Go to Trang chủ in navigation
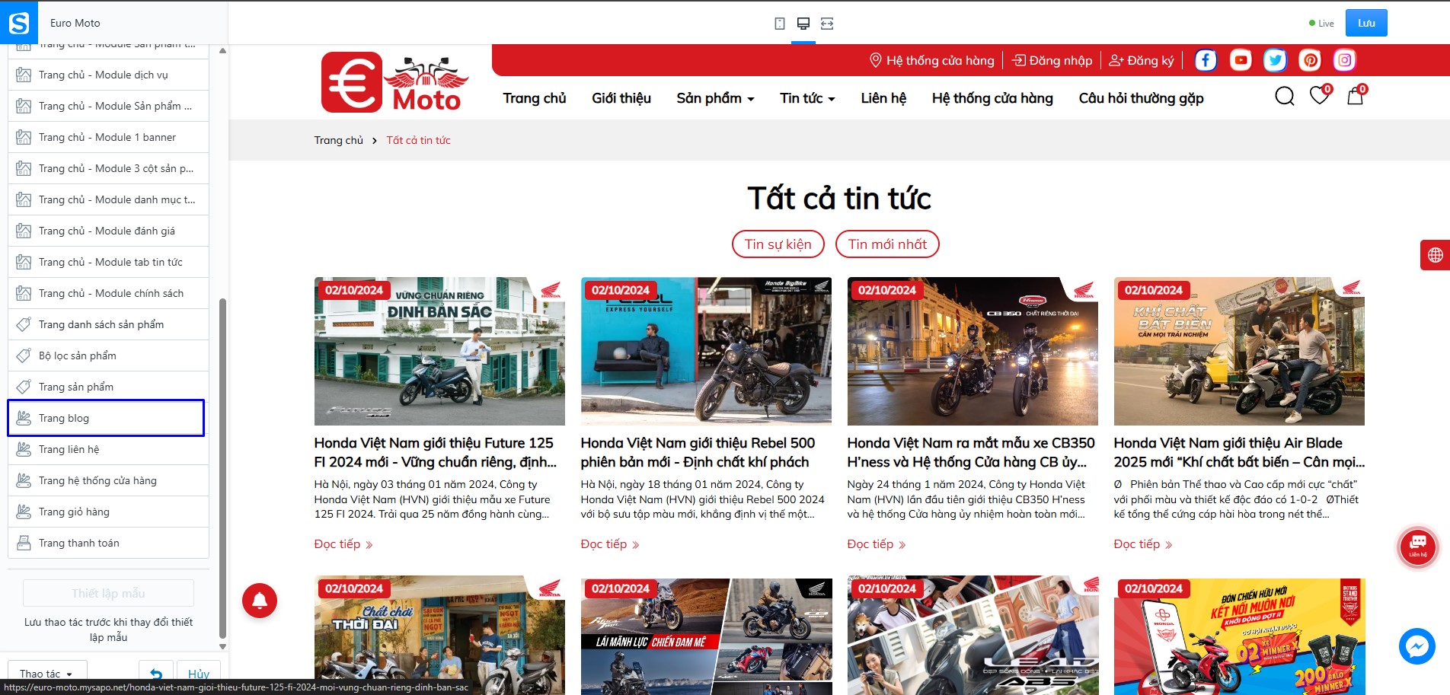This screenshot has width=1450, height=695. coord(535,98)
